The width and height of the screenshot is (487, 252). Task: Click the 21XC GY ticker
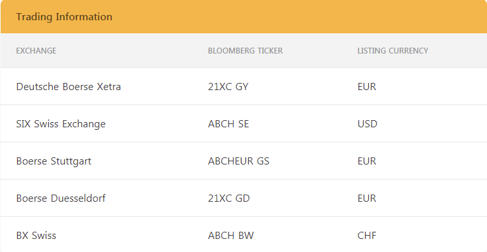pos(228,86)
